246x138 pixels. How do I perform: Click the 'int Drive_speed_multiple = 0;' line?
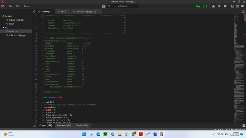click(x=57, y=115)
